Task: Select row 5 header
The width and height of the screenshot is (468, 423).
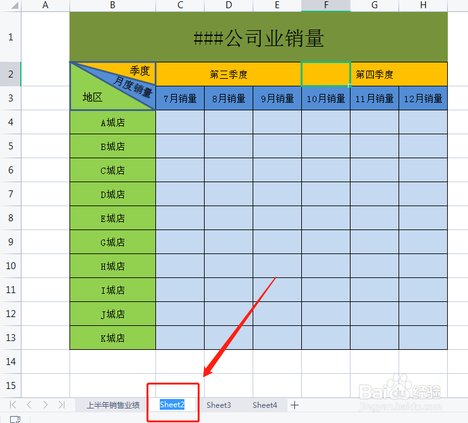Action: (x=11, y=146)
